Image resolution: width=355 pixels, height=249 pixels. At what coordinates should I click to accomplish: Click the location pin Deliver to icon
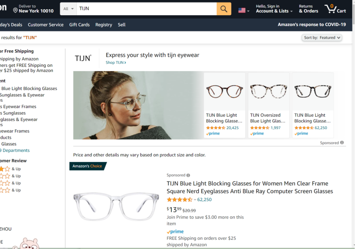(x=15, y=11)
